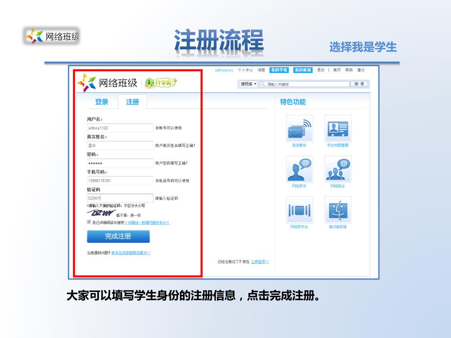Click the 网络家长会 text label
451x338 pixels.
pos(299,227)
